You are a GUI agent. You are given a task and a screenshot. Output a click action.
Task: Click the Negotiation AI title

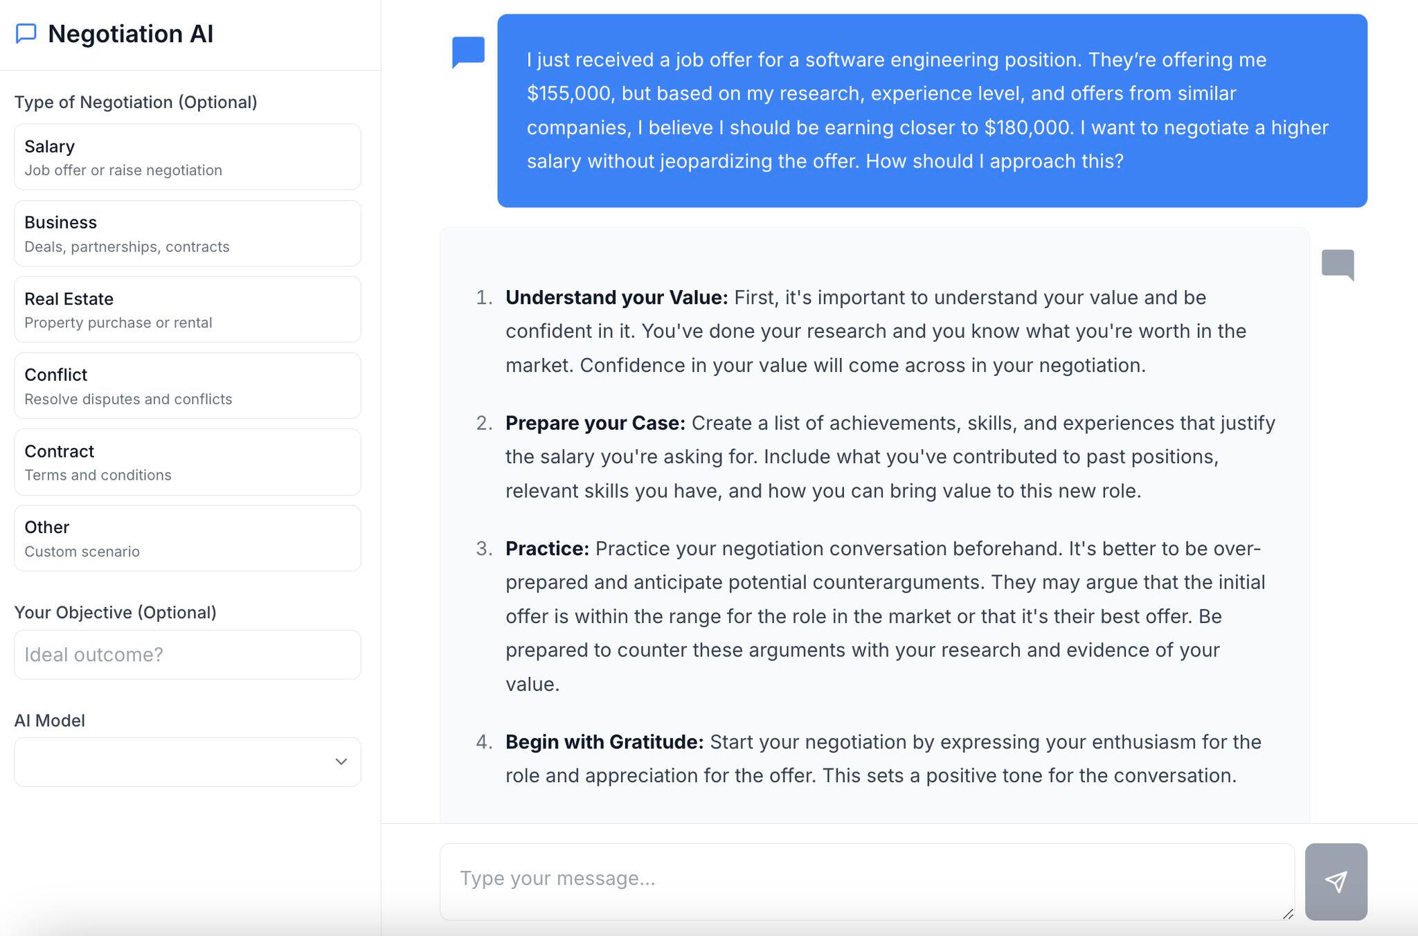[130, 34]
